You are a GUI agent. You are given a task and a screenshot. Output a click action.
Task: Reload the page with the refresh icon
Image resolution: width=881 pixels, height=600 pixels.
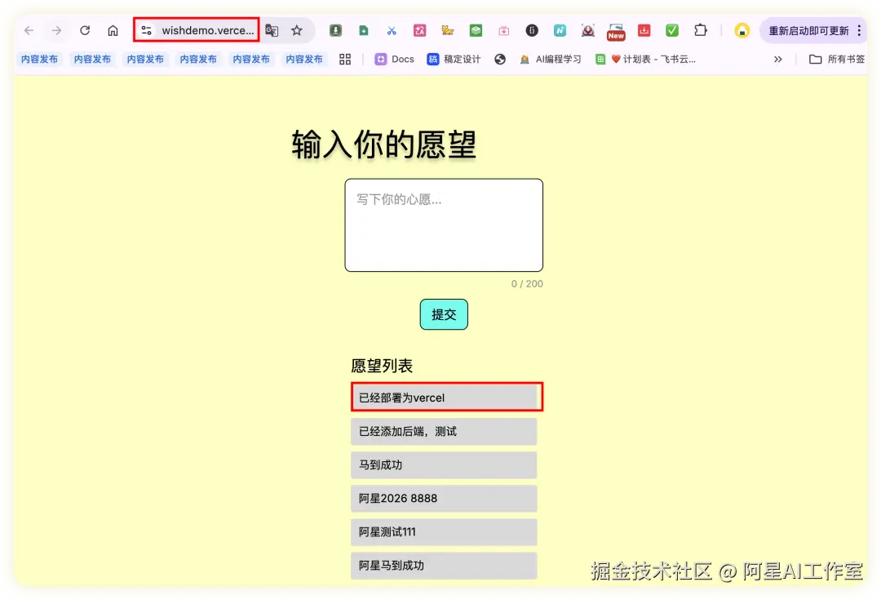85,30
